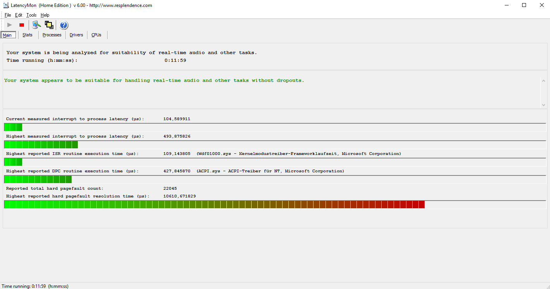Show the CPUs tab
The width and height of the screenshot is (550, 289).
96,35
